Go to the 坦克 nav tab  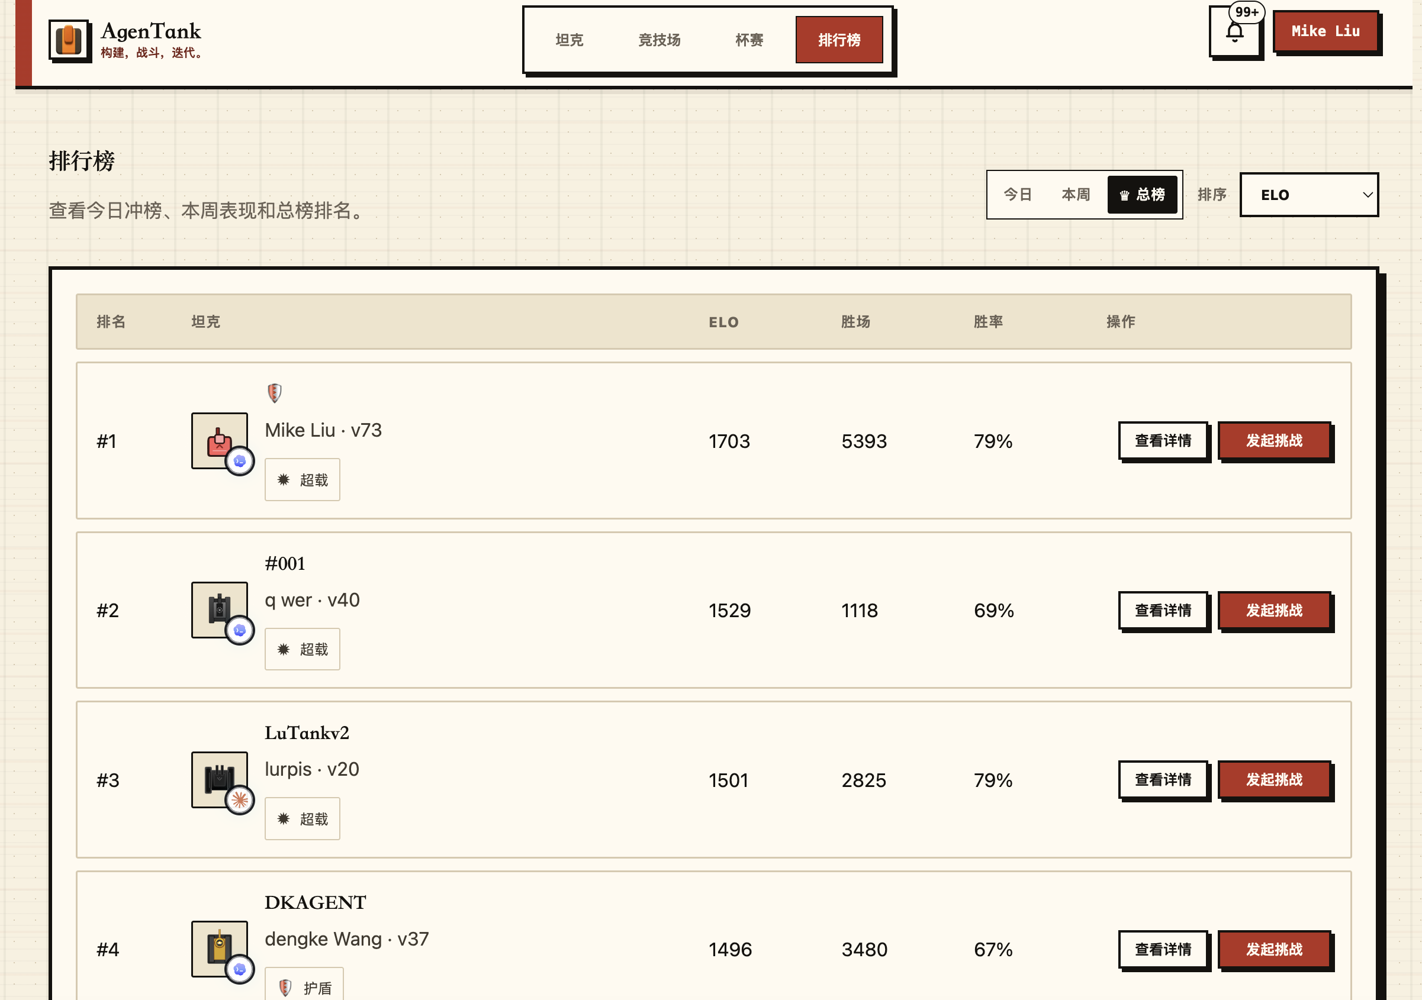coord(569,40)
